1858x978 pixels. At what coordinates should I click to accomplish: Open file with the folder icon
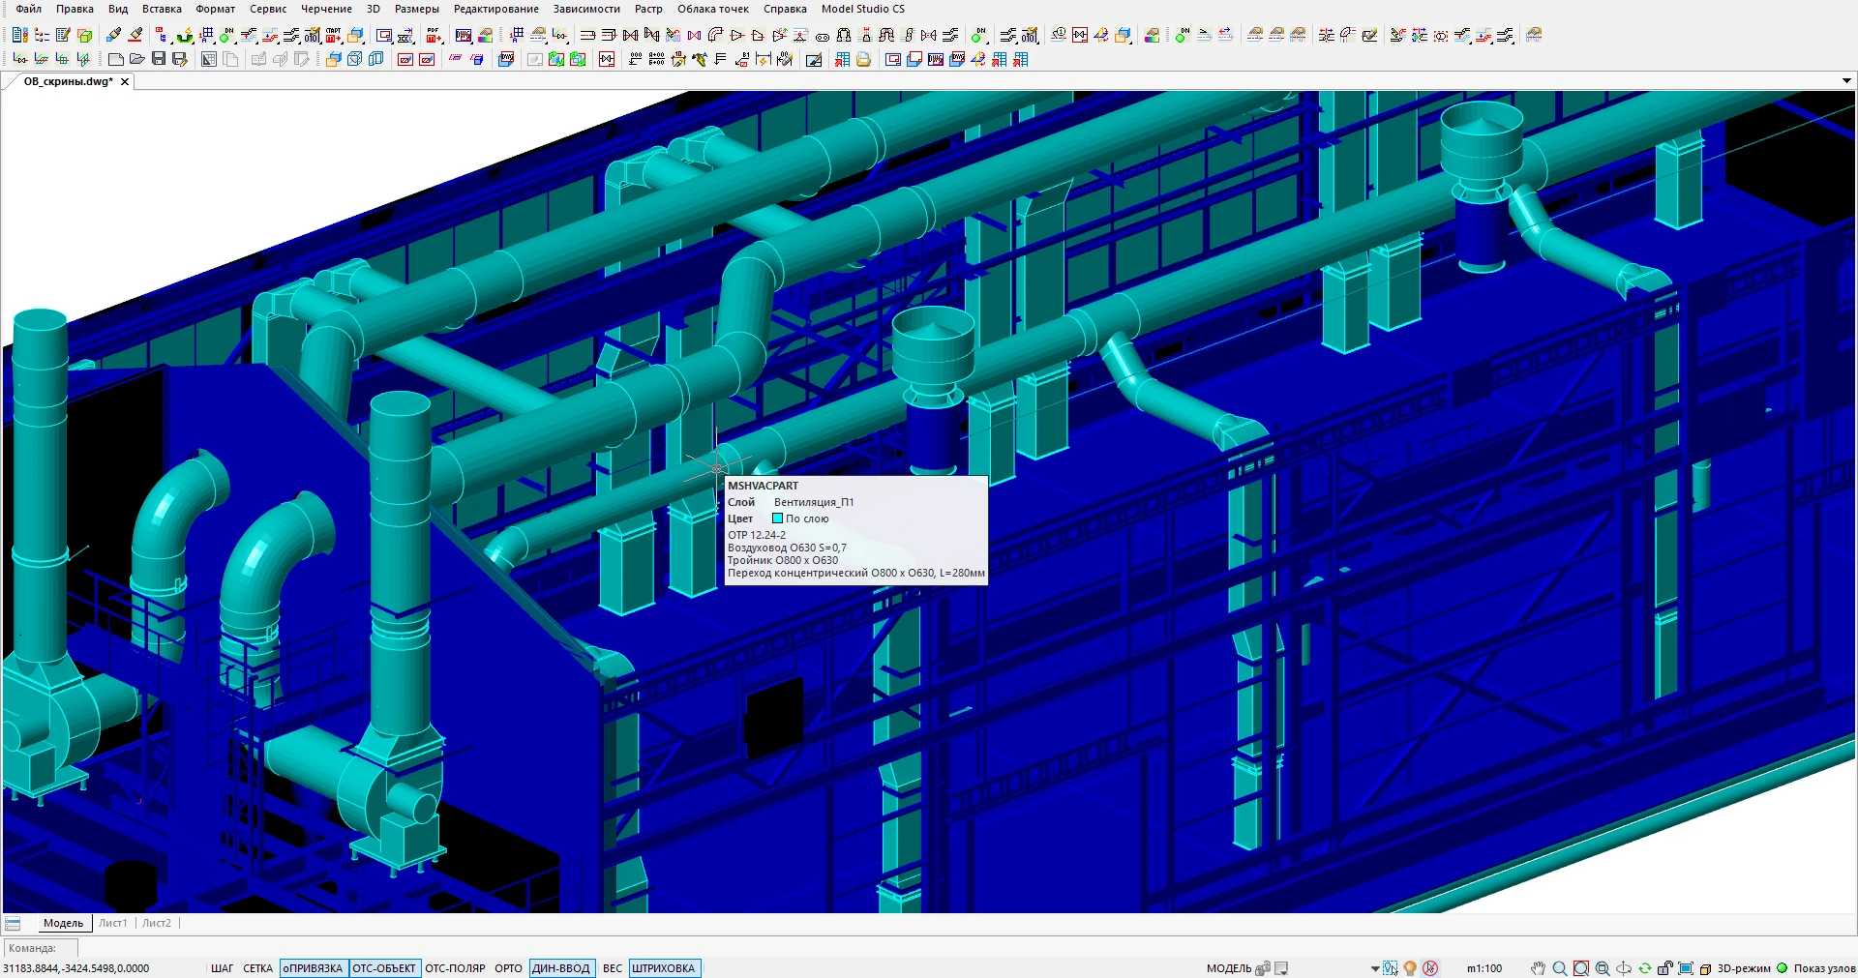pos(137,60)
